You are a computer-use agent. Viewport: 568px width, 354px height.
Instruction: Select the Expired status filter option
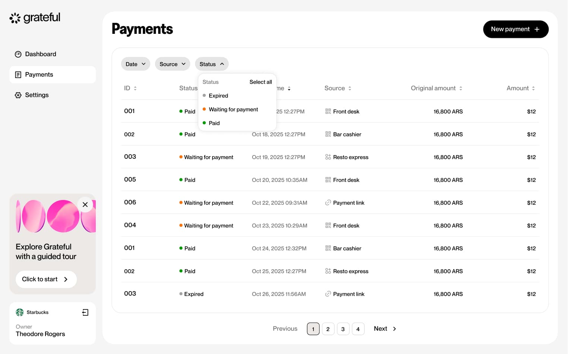coord(218,96)
